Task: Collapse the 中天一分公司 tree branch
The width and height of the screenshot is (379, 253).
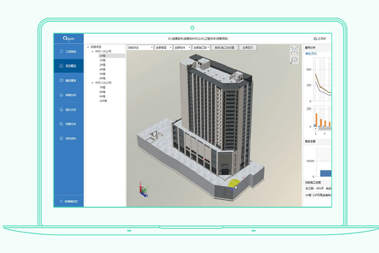Action: tap(92, 52)
